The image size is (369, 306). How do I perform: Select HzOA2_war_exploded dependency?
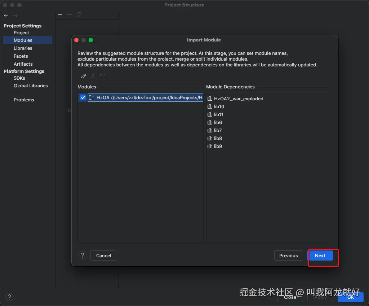coord(239,99)
